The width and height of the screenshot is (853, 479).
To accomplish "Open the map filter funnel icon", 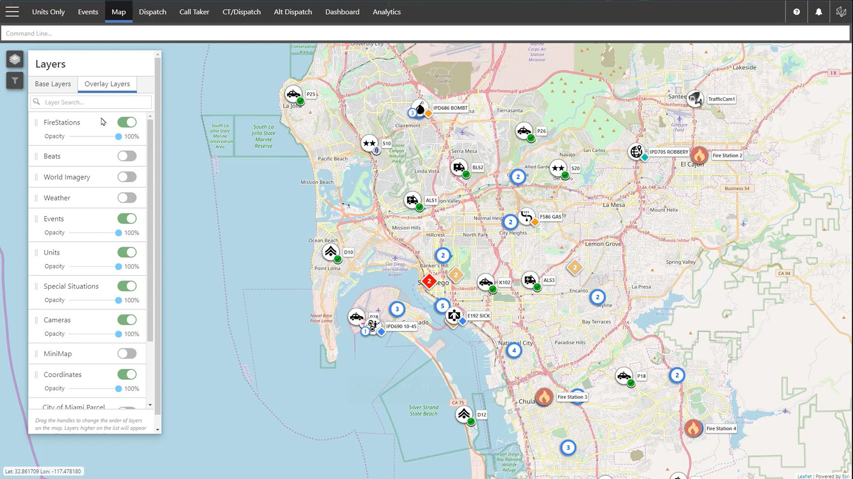I will [15, 80].
